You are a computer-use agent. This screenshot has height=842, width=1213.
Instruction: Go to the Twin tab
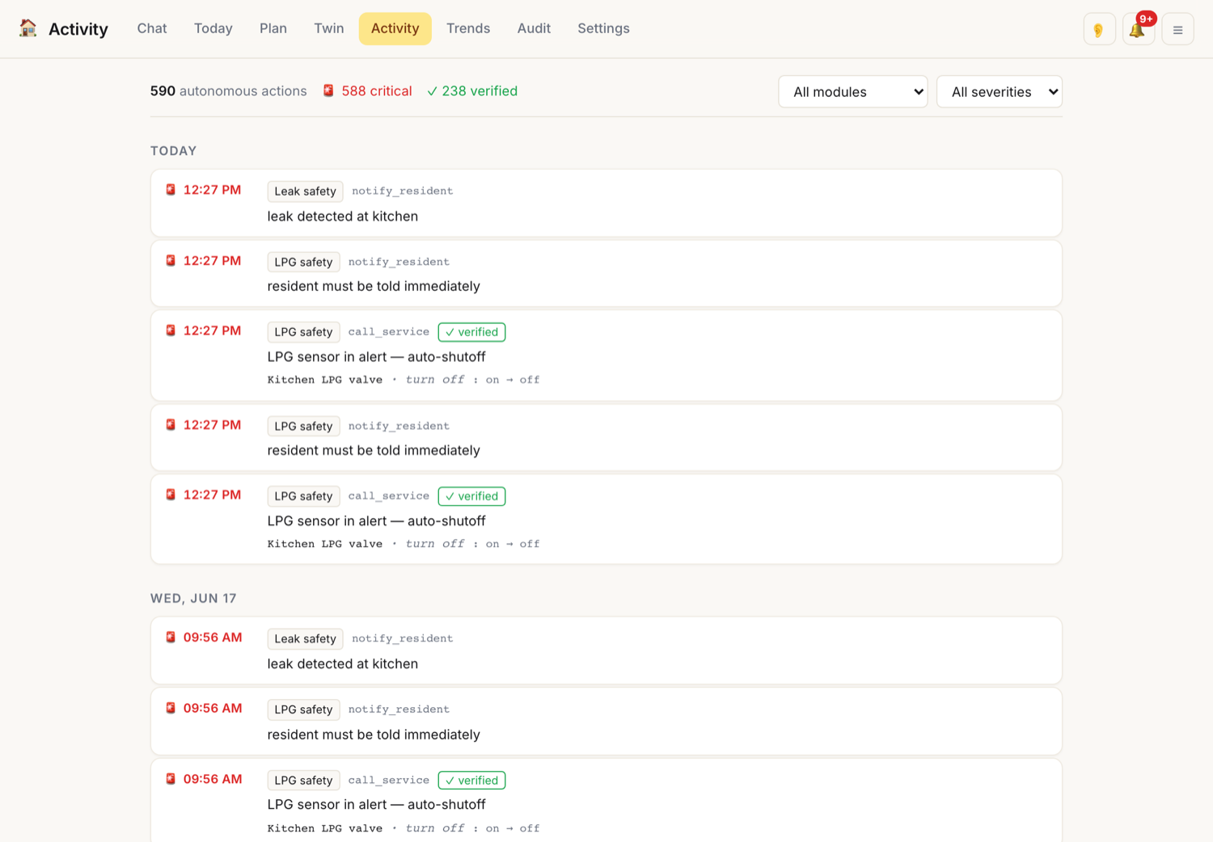329,28
